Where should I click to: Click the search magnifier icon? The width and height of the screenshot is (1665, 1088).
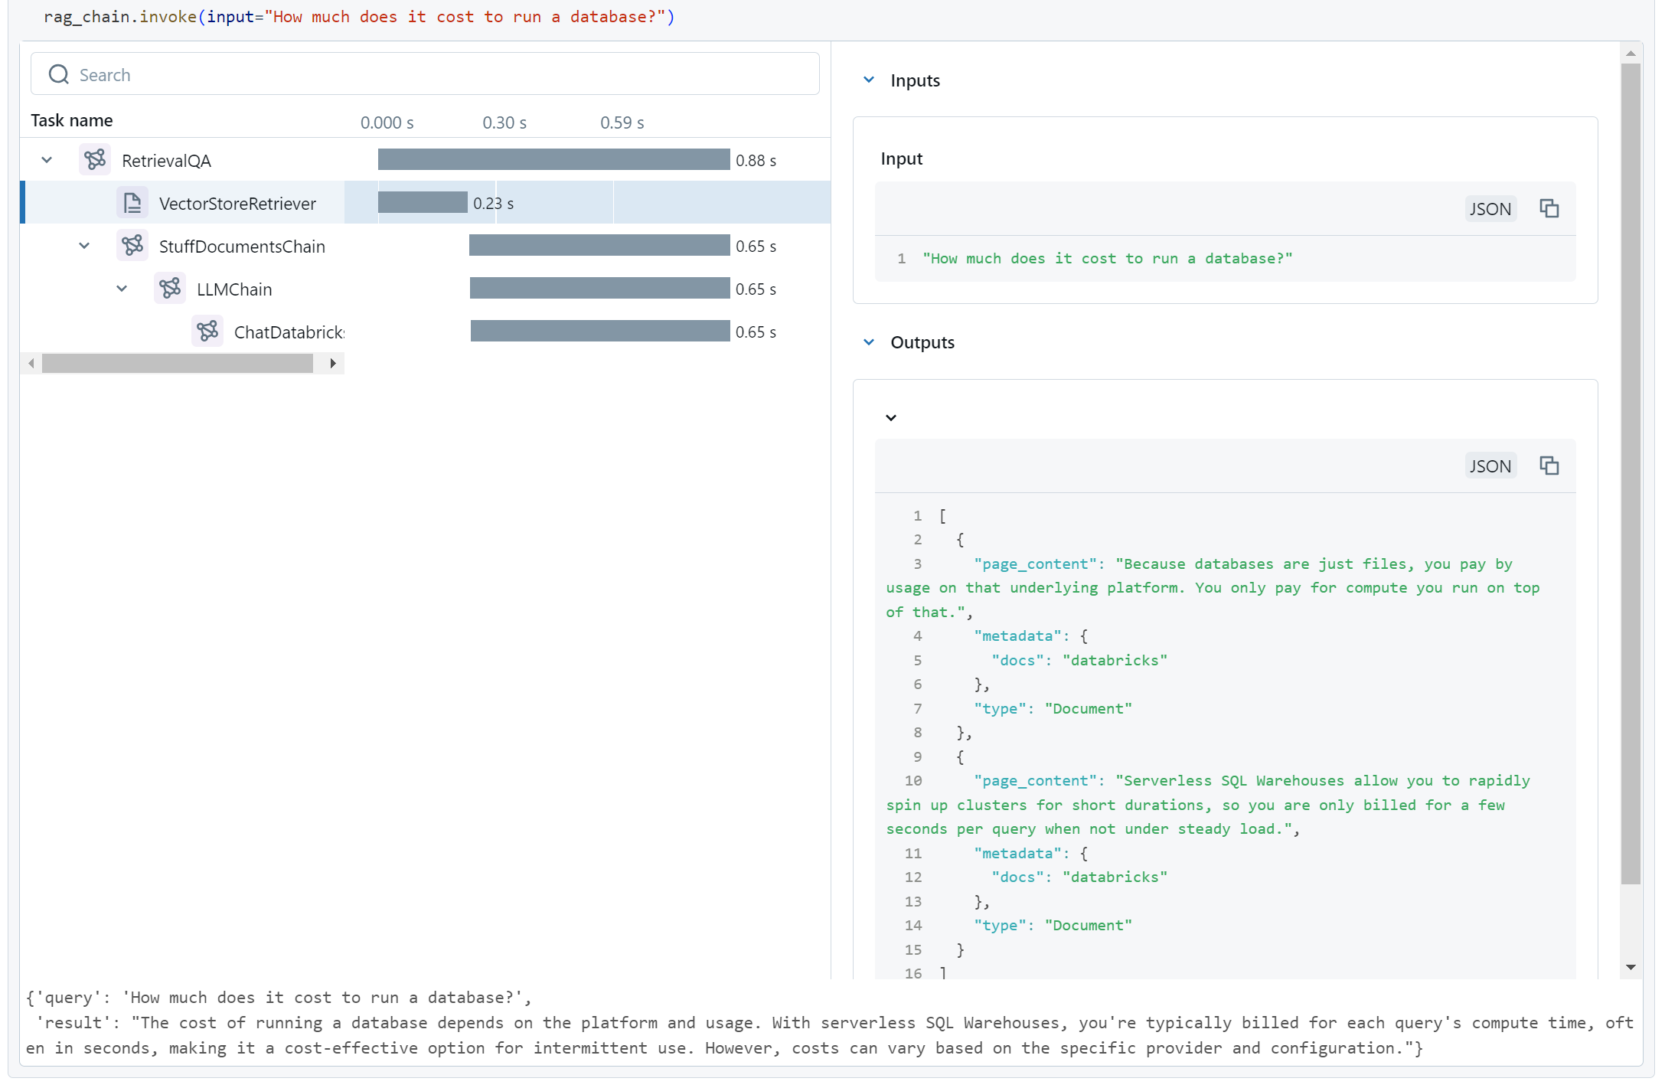click(59, 74)
